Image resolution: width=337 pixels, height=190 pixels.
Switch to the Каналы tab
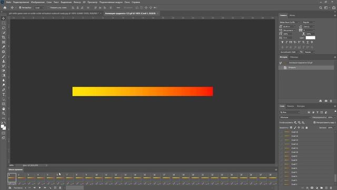click(290, 106)
